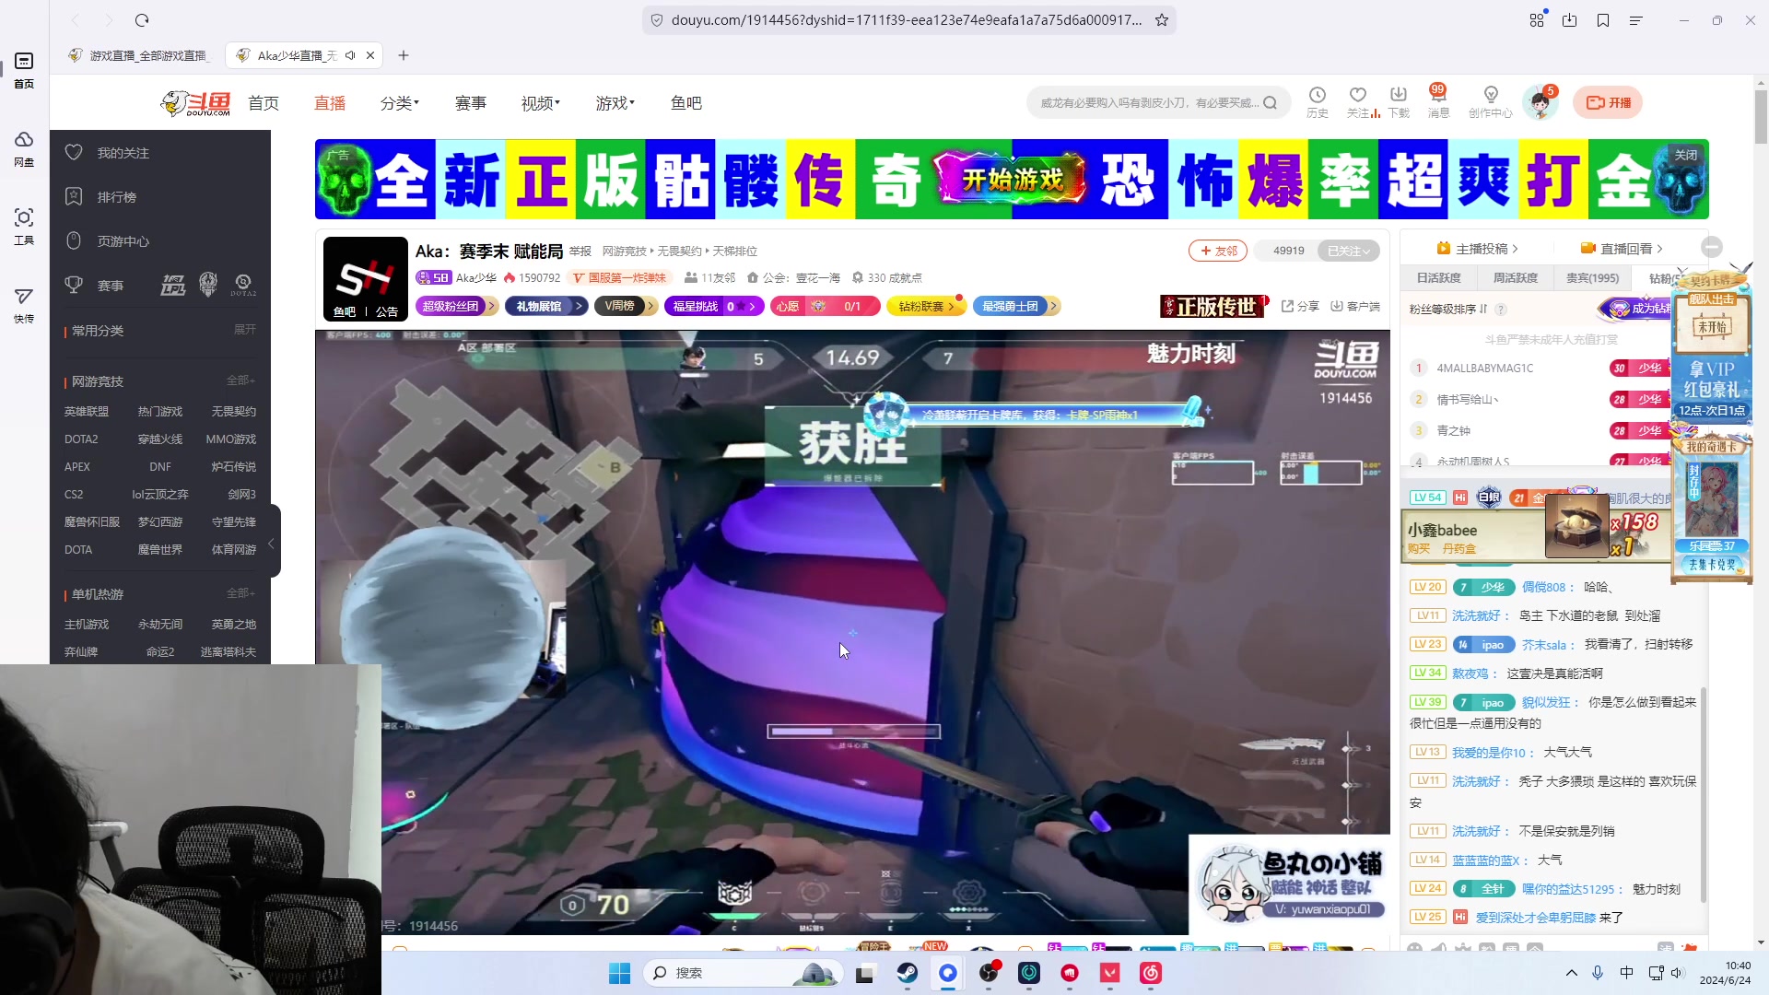Show hidden tray icons chevron
Viewport: 1769px width, 995px height.
tap(1572, 973)
